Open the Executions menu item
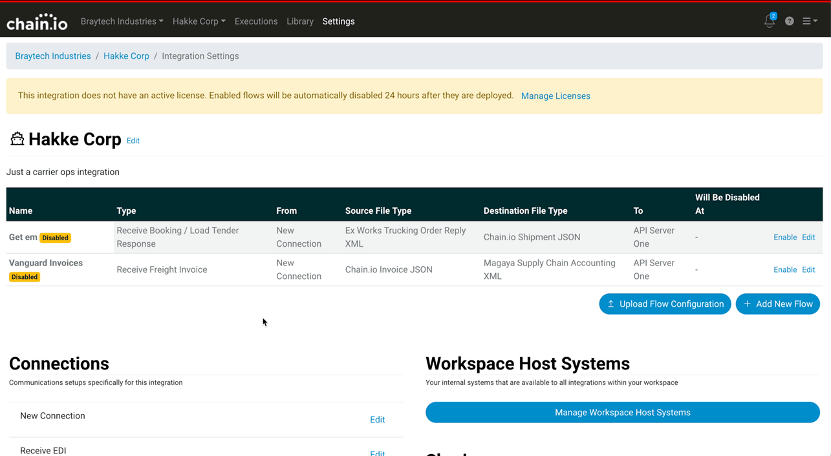Viewport: 831px width, 456px height. click(255, 21)
